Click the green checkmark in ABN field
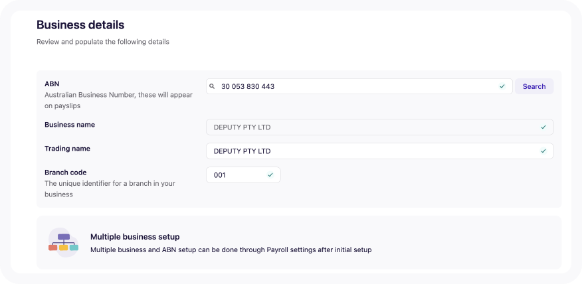Viewport: 582px width, 284px height. [502, 86]
